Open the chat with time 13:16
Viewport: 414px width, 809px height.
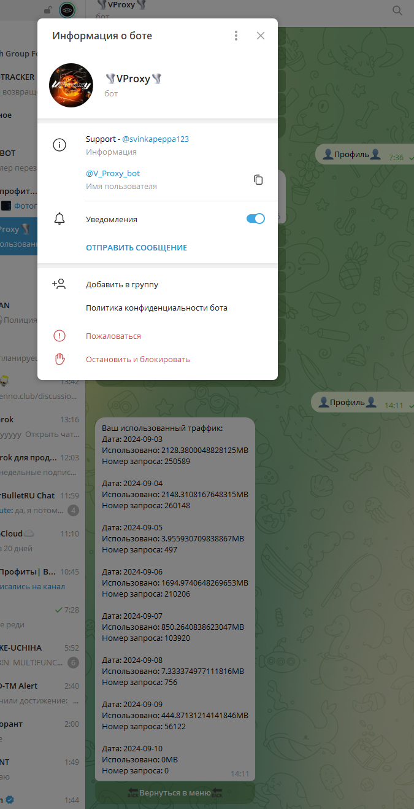pos(42,427)
